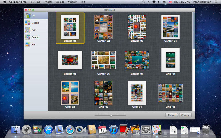Open the Collage menu

[59, 2]
